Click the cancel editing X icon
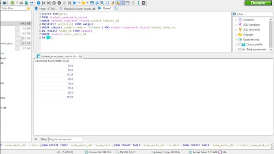This screenshot has height=154, width=274. (69, 3)
